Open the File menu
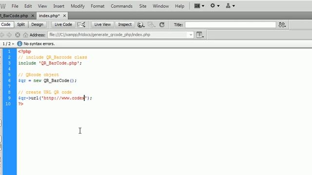The image size is (312, 175). (15, 6)
